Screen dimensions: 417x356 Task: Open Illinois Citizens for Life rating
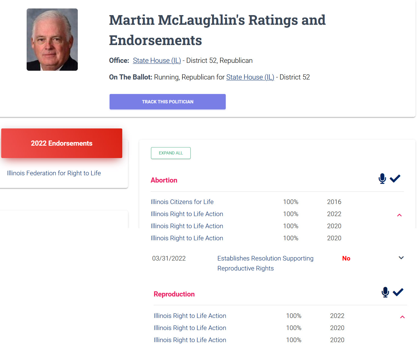pyautogui.click(x=182, y=202)
